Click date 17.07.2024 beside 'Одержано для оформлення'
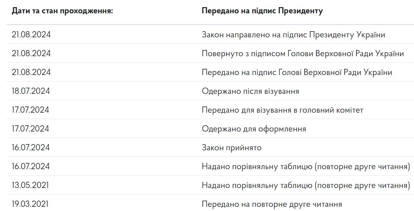The height and width of the screenshot is (211, 414). (x=31, y=129)
